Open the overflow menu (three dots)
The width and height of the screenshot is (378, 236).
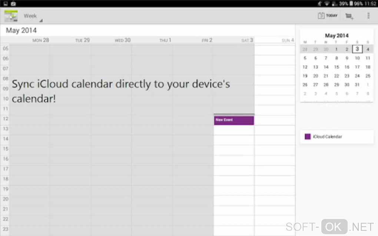[368, 16]
